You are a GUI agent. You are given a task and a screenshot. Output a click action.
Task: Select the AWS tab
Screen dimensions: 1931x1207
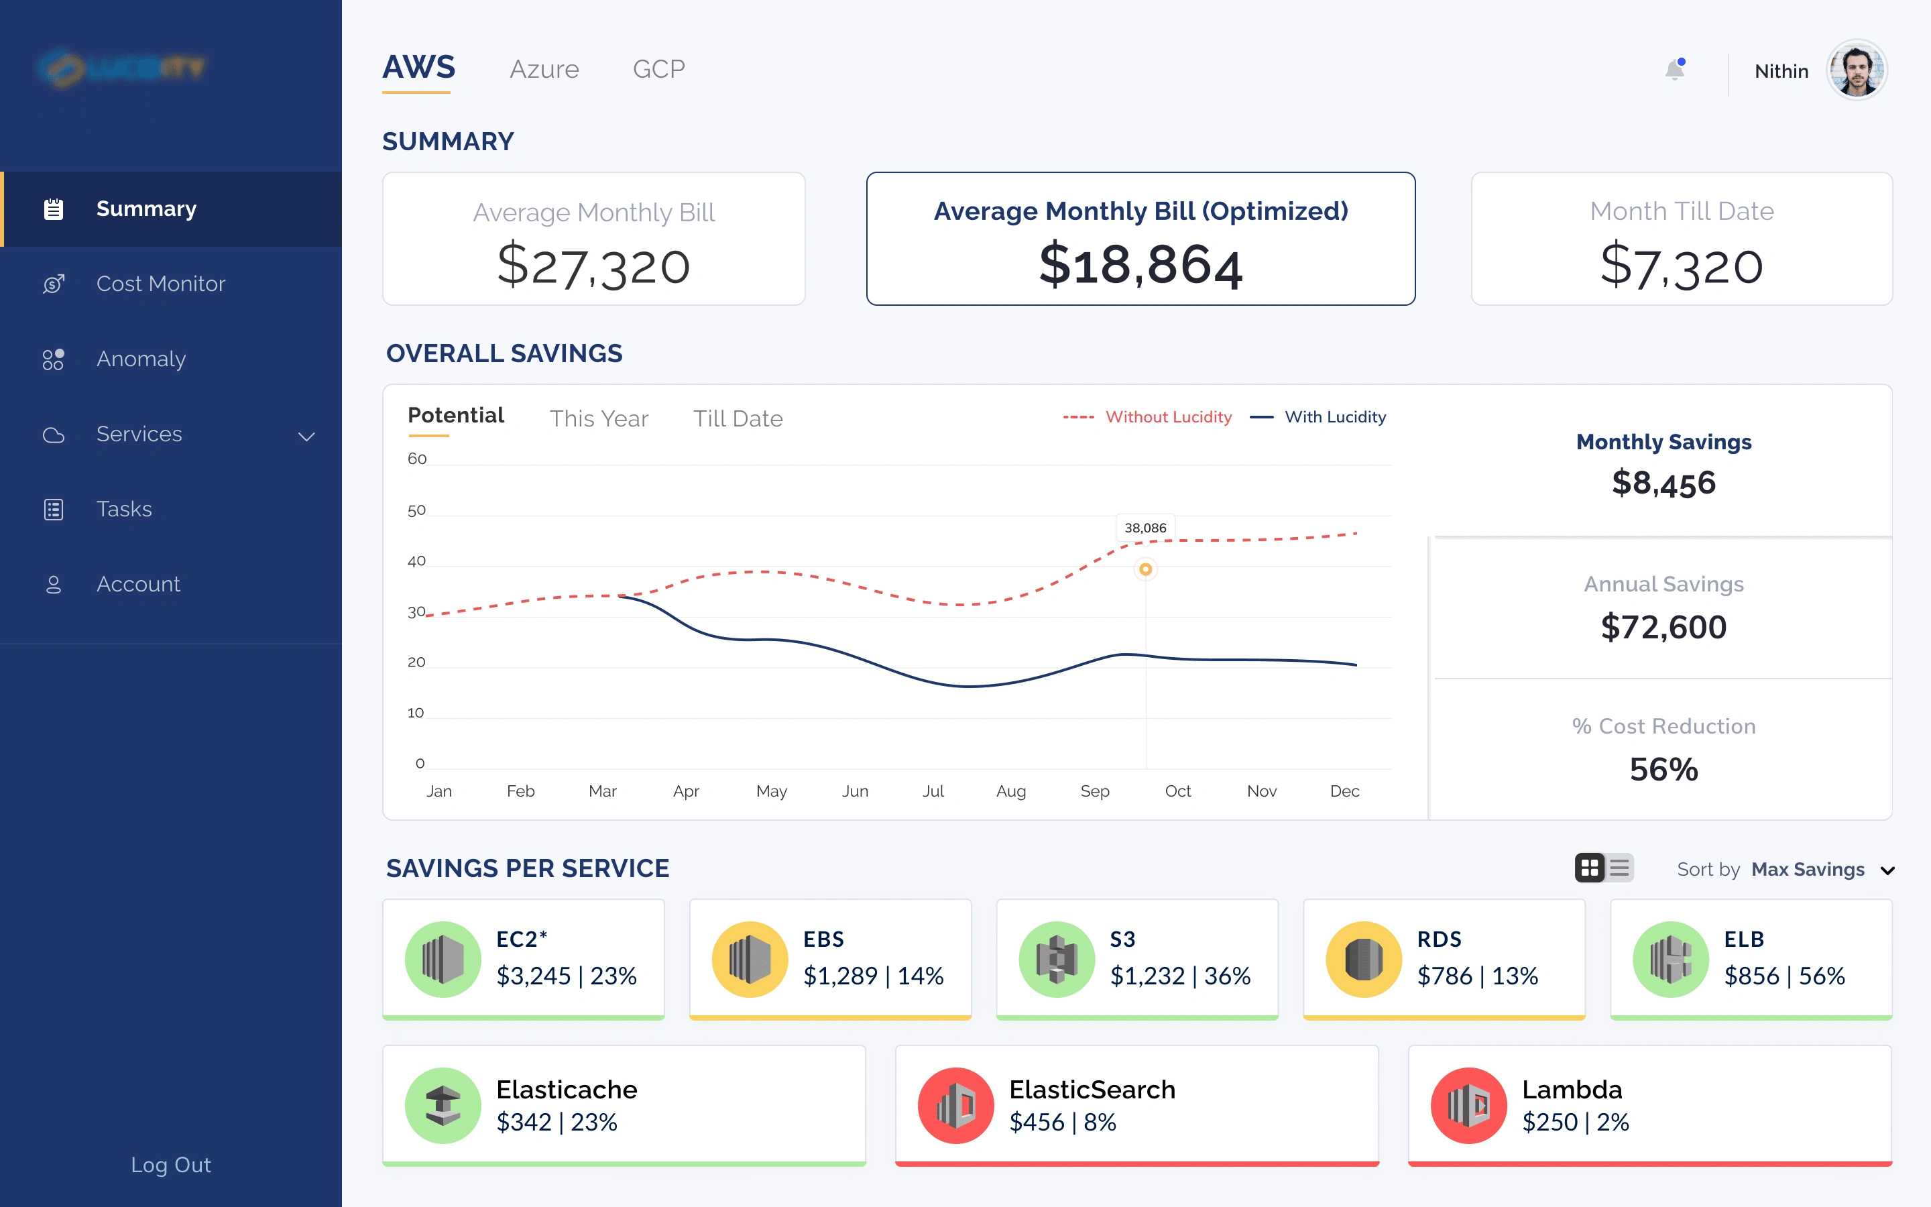click(x=419, y=68)
